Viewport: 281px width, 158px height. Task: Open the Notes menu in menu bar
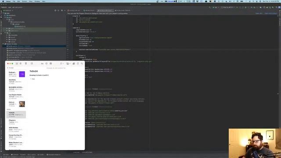[8, 1]
